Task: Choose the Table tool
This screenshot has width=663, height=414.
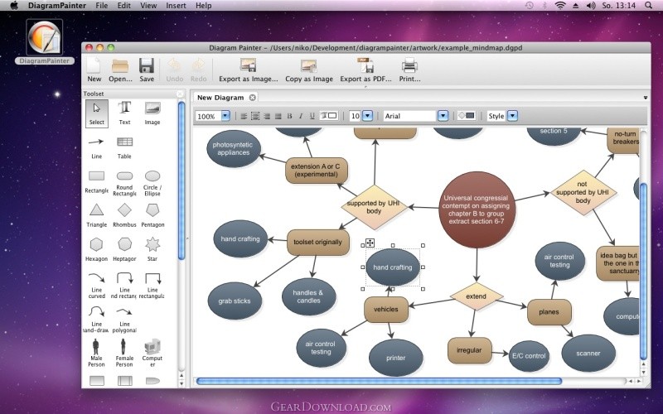Action: [x=124, y=147]
